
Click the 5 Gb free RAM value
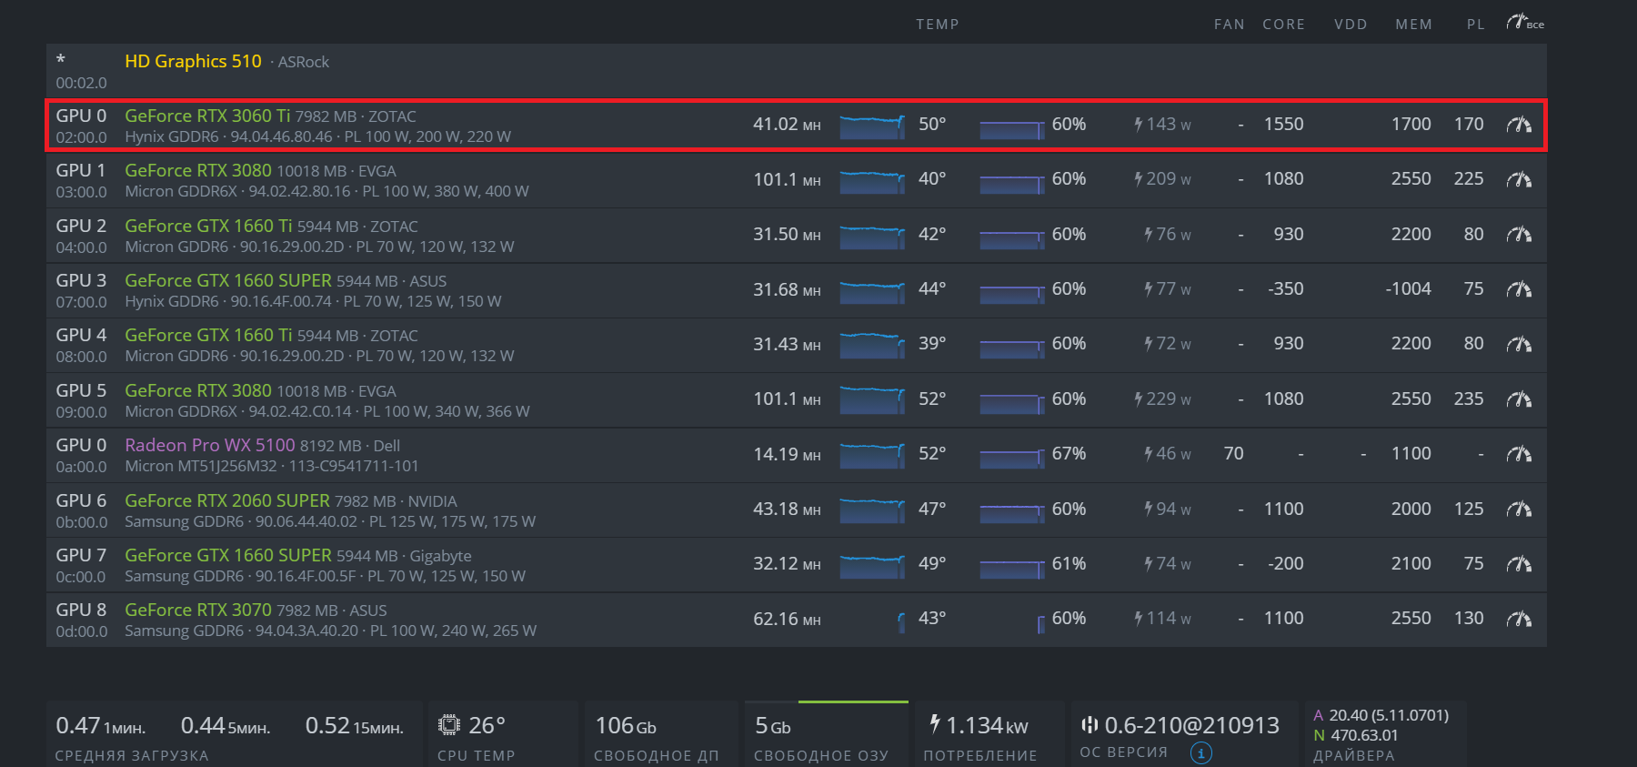click(x=773, y=726)
